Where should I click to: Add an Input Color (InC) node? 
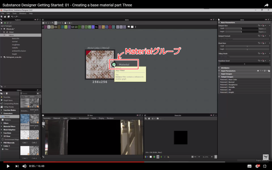(x=118, y=27)
